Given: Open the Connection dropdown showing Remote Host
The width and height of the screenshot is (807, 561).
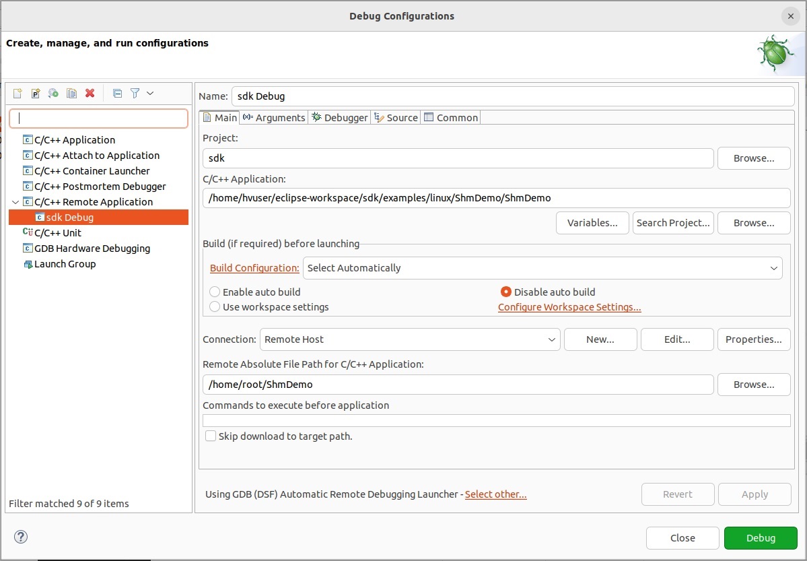Looking at the screenshot, I should pos(410,339).
